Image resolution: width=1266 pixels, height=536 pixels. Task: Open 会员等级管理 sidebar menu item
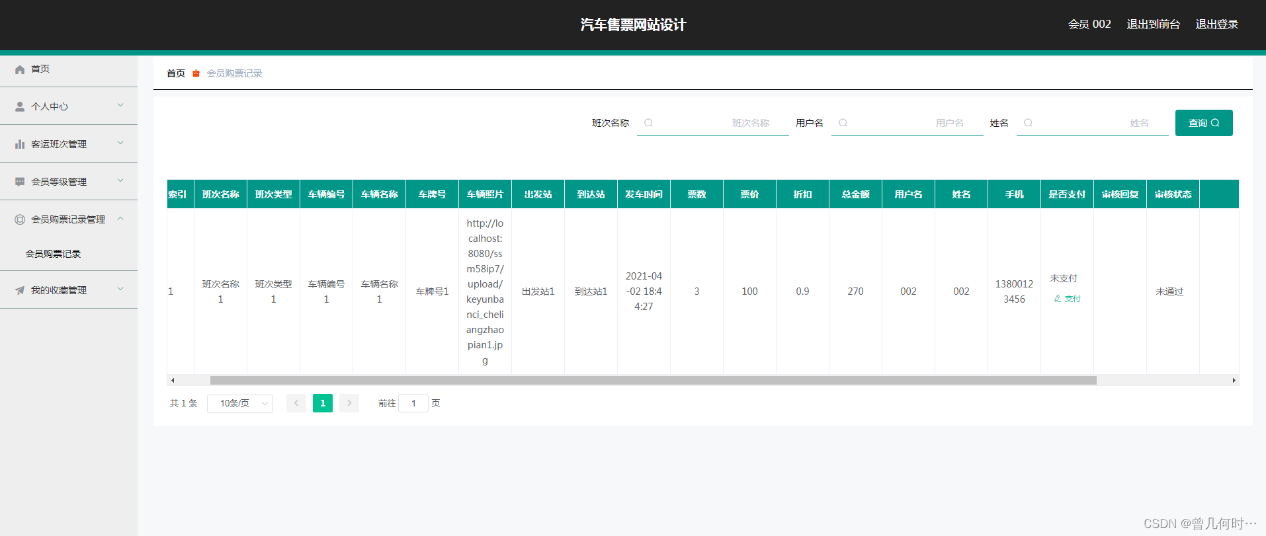(x=69, y=181)
